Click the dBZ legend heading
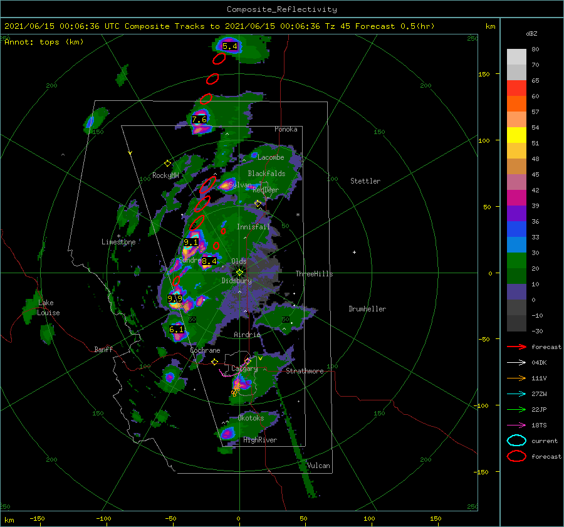564x527 pixels. click(531, 33)
